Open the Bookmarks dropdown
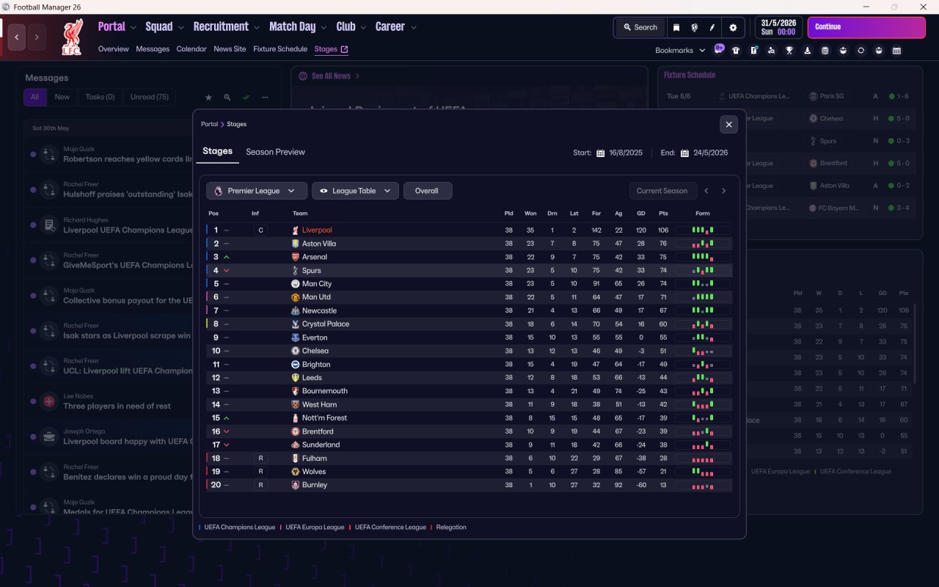The image size is (939, 587). (x=680, y=51)
